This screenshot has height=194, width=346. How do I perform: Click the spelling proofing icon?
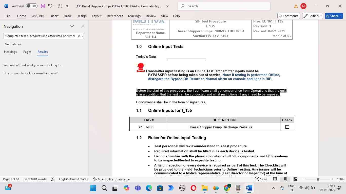point(53,179)
